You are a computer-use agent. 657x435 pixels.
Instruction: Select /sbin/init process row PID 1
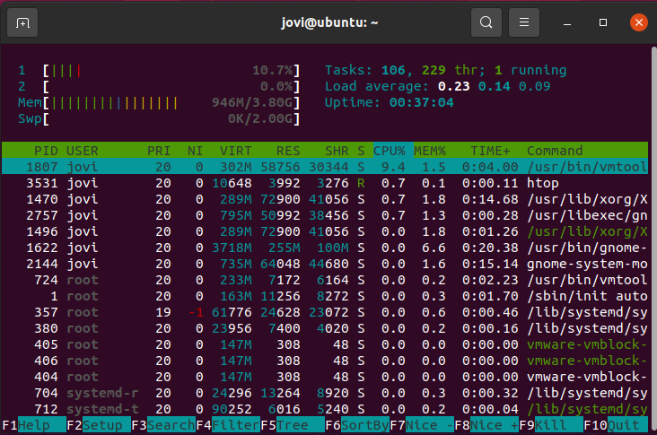[x=325, y=296]
